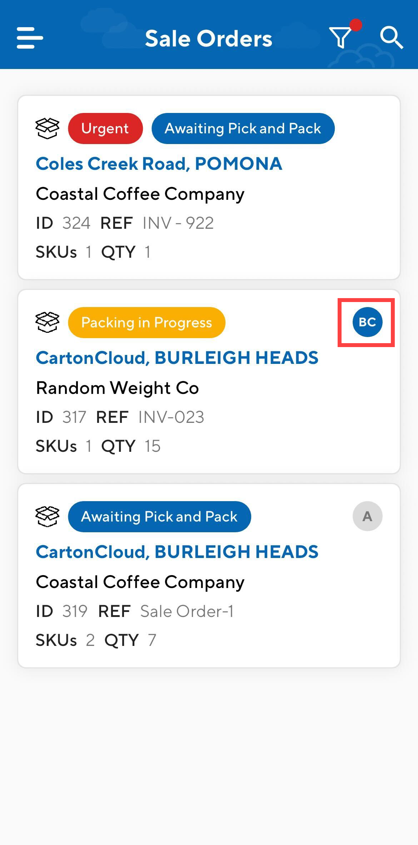
Task: Open CartonCloud order for Random Weight Co
Action: 177,358
